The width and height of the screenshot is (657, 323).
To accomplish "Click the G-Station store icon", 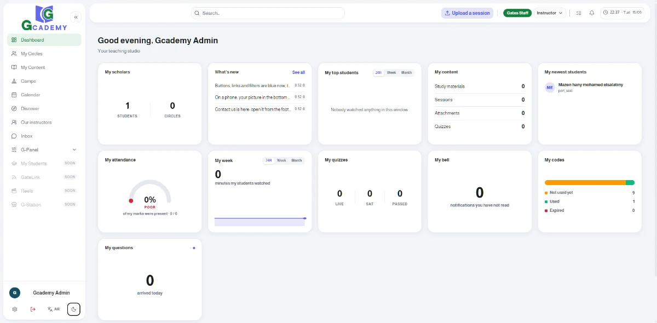I will 14,204.
